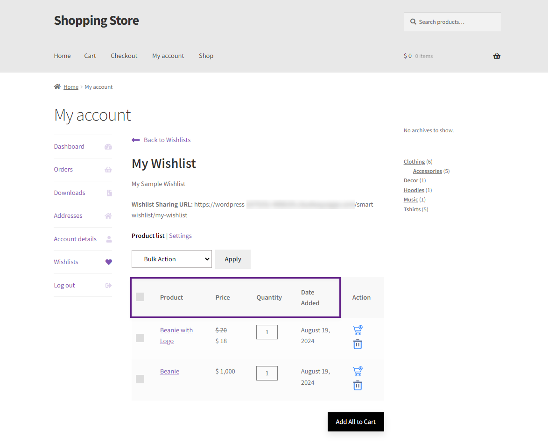Click the Wishlists heart icon
The width and height of the screenshot is (548, 445).
point(109,262)
